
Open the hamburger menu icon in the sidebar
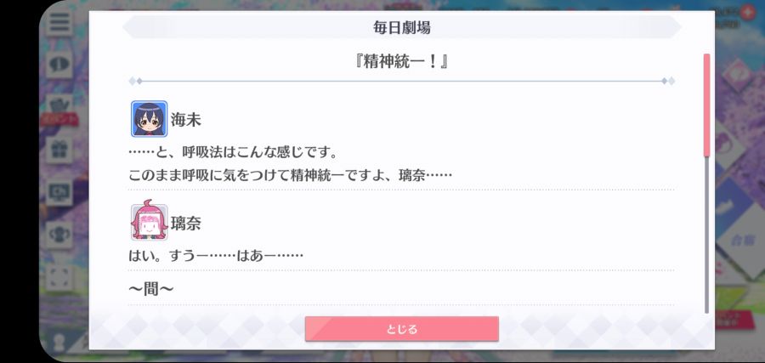(x=59, y=22)
